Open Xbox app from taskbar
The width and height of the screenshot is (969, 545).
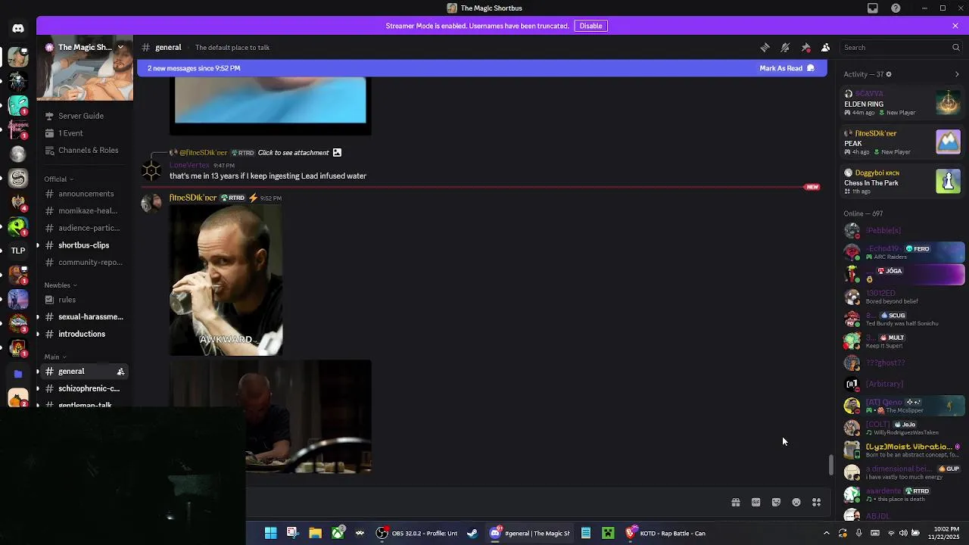pos(338,534)
